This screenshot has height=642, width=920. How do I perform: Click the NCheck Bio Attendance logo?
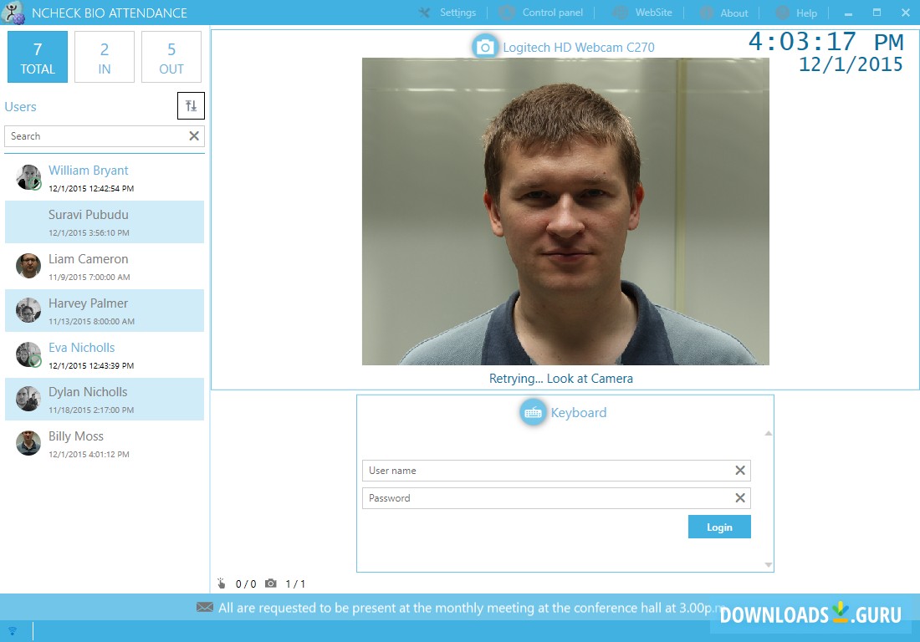(x=15, y=13)
